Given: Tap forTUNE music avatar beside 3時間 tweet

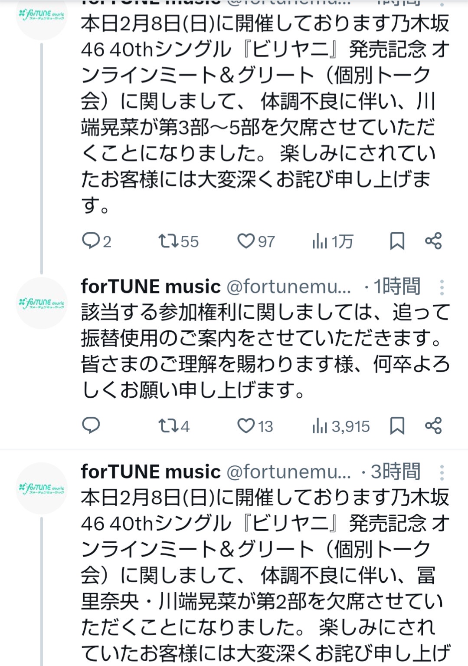Looking at the screenshot, I should [42, 488].
